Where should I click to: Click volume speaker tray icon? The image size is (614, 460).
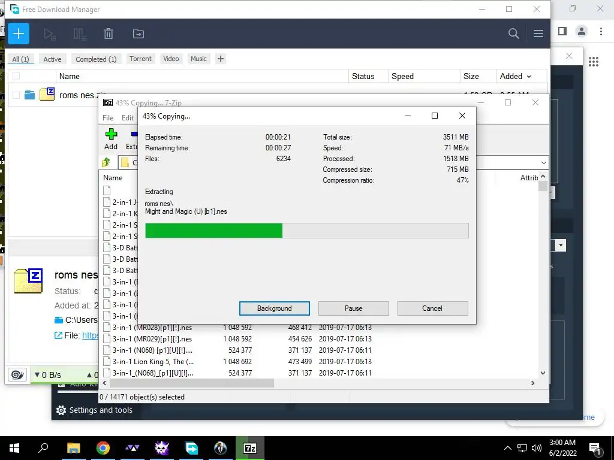537,448
